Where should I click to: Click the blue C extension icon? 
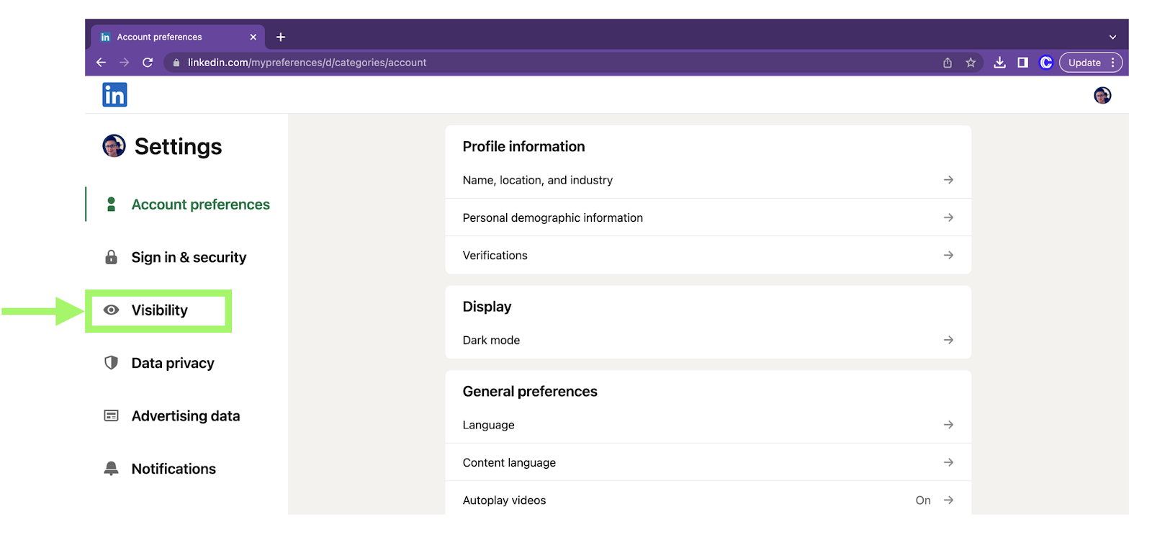(x=1046, y=63)
